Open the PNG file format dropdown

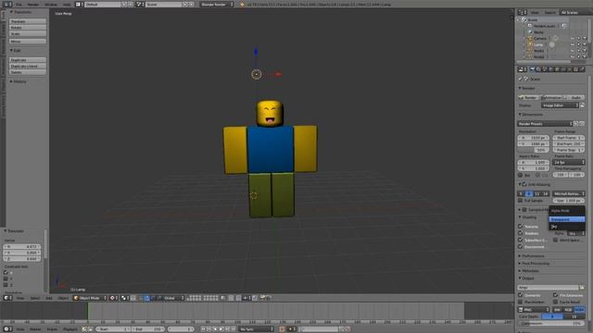534,310
